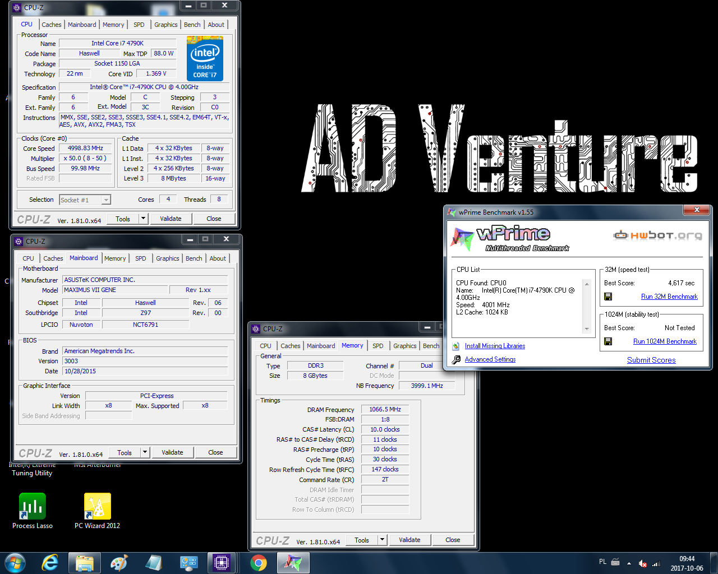Select the wPrime icon on the taskbar
The image size is (718, 574).
click(x=293, y=563)
